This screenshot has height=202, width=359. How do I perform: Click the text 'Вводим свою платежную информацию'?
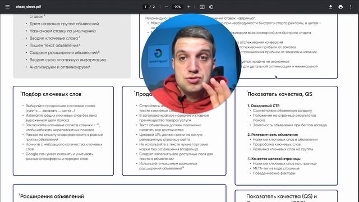[x=68, y=60]
